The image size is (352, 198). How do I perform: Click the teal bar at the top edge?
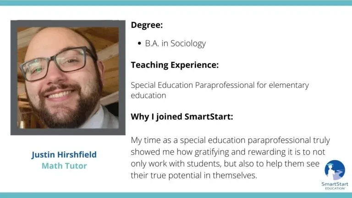(x=176, y=3)
